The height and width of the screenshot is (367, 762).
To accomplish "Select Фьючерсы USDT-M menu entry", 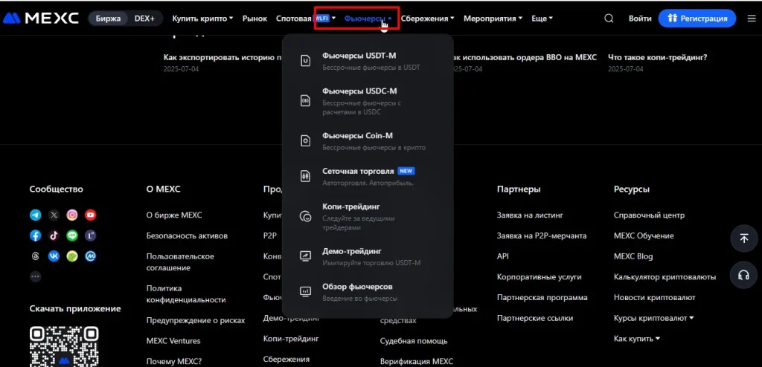I will (368, 61).
